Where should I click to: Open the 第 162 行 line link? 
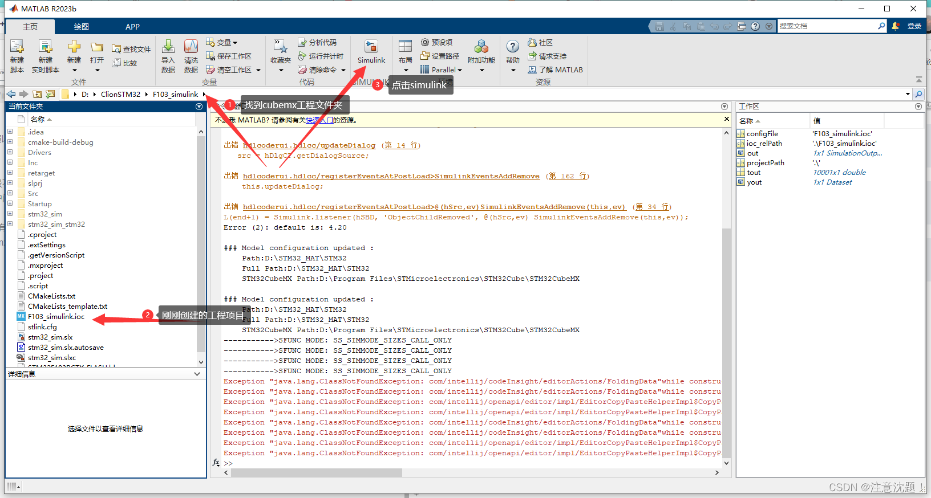[567, 176]
